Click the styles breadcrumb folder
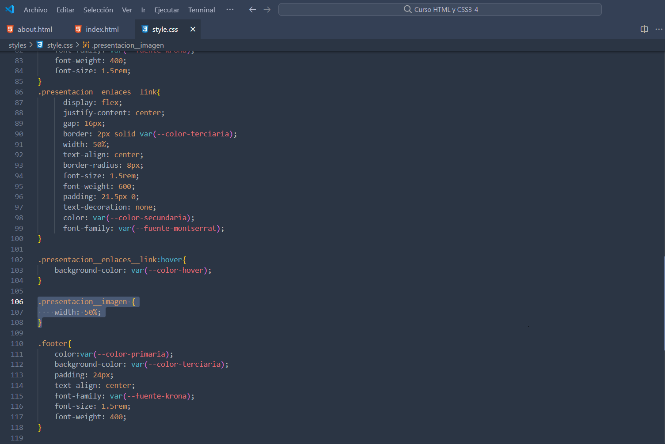The height and width of the screenshot is (444, 665). click(x=18, y=45)
